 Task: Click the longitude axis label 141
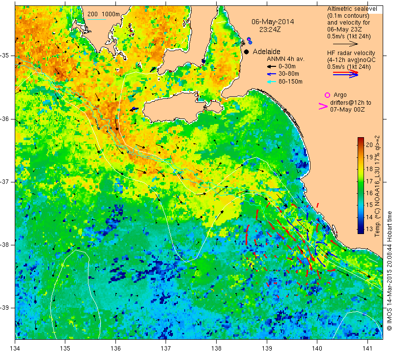point(367,348)
